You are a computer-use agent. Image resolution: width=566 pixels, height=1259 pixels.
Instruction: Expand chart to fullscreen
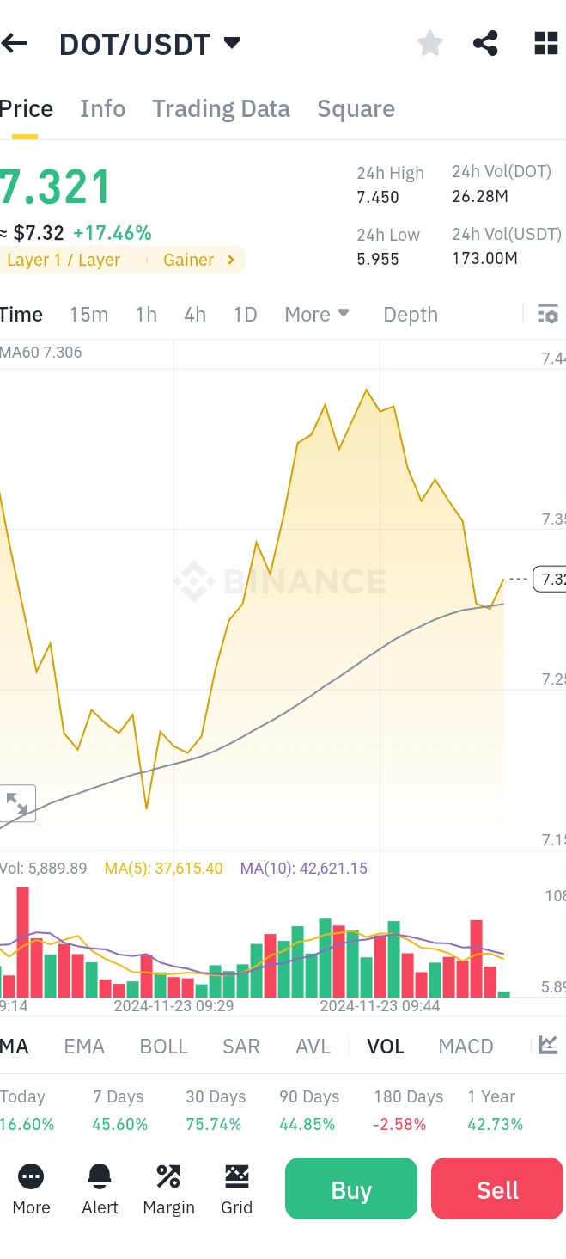pyautogui.click(x=17, y=803)
